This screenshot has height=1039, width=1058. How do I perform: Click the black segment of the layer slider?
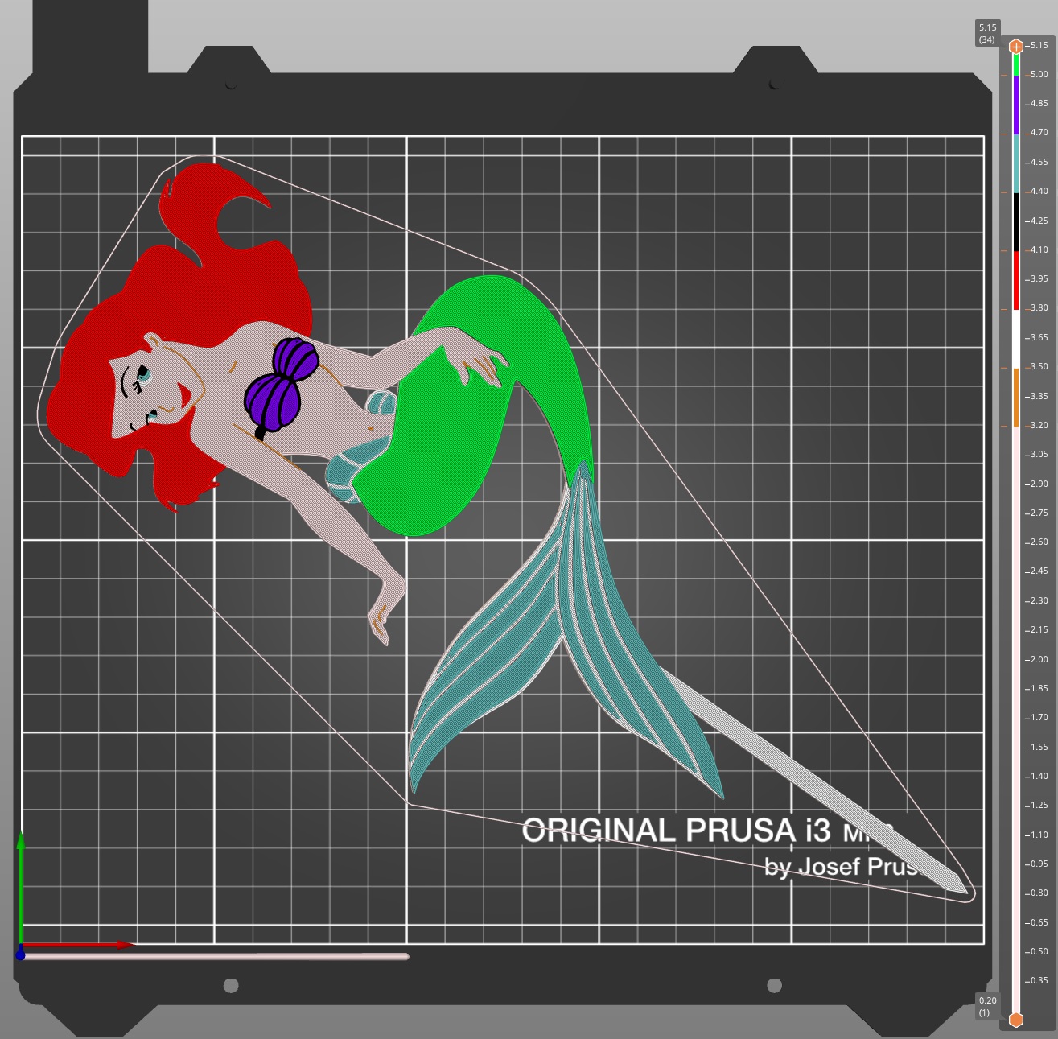(x=1016, y=221)
